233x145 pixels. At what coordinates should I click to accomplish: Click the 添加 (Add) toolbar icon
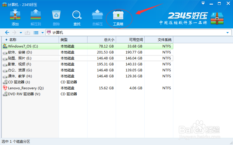pyautogui.click(x=15, y=15)
